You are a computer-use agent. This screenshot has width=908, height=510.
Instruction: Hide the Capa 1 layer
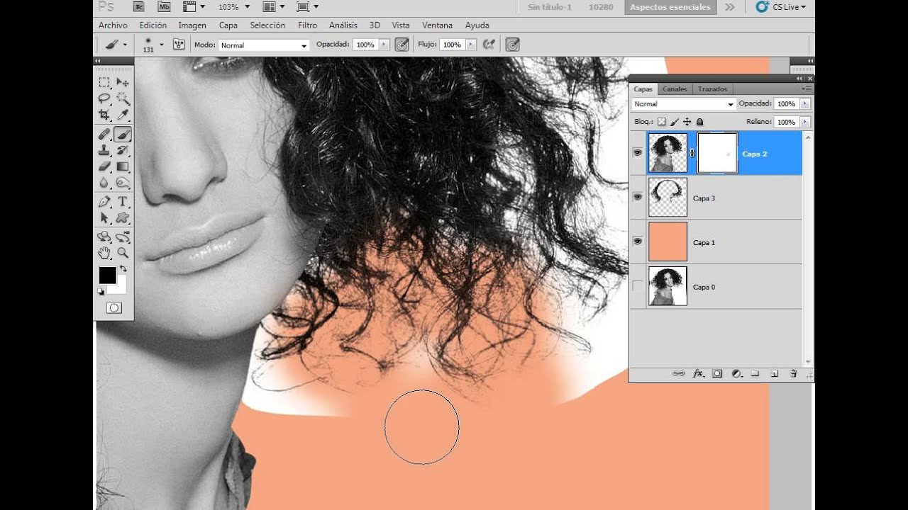coord(638,242)
